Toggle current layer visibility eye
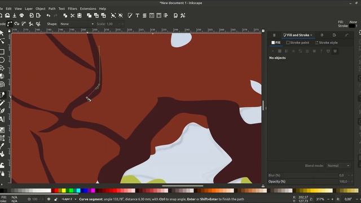Screen dimensions: 361x203 point(49,199)
